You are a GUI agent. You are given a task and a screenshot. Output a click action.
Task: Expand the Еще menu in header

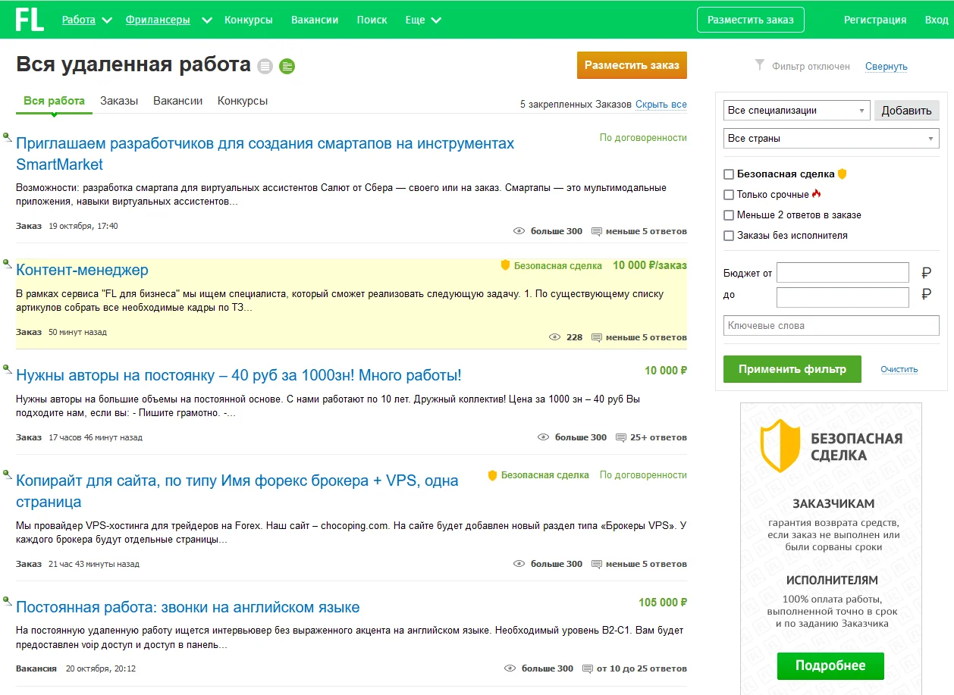(423, 20)
